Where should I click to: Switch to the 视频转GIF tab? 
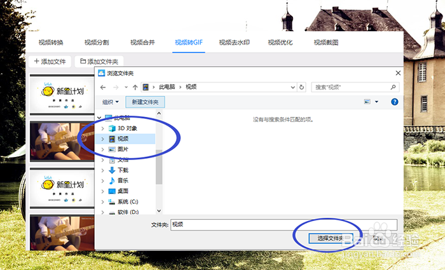point(189,43)
